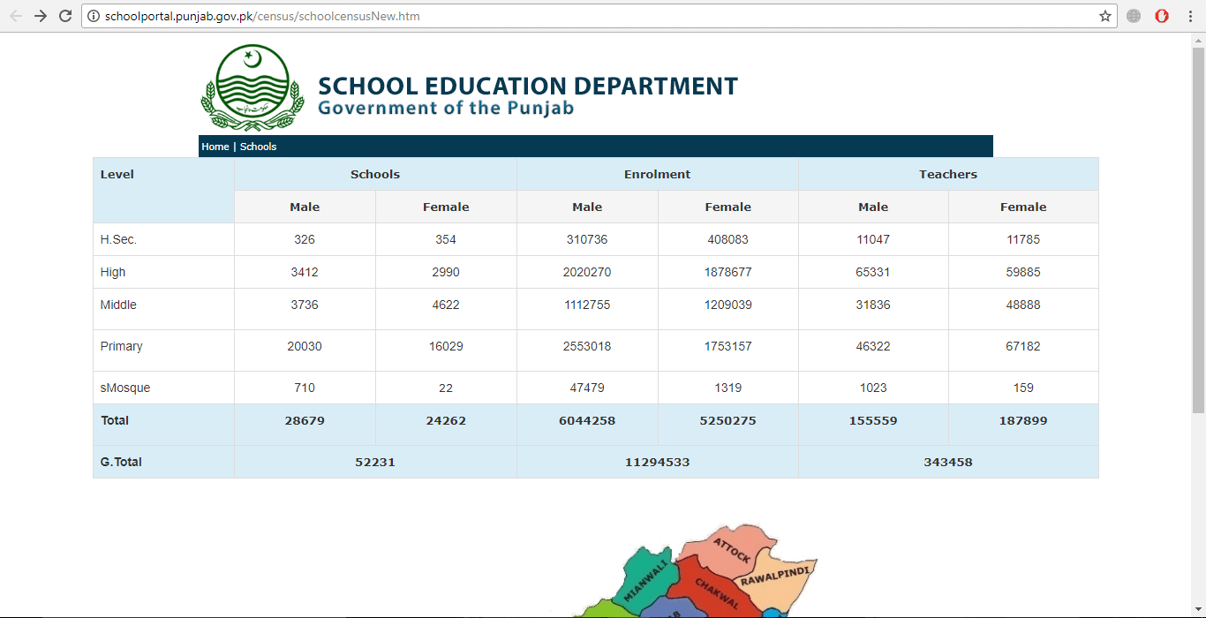Click the vertical page scrollbar thumb
This screenshot has height=618, width=1206.
1198,230
